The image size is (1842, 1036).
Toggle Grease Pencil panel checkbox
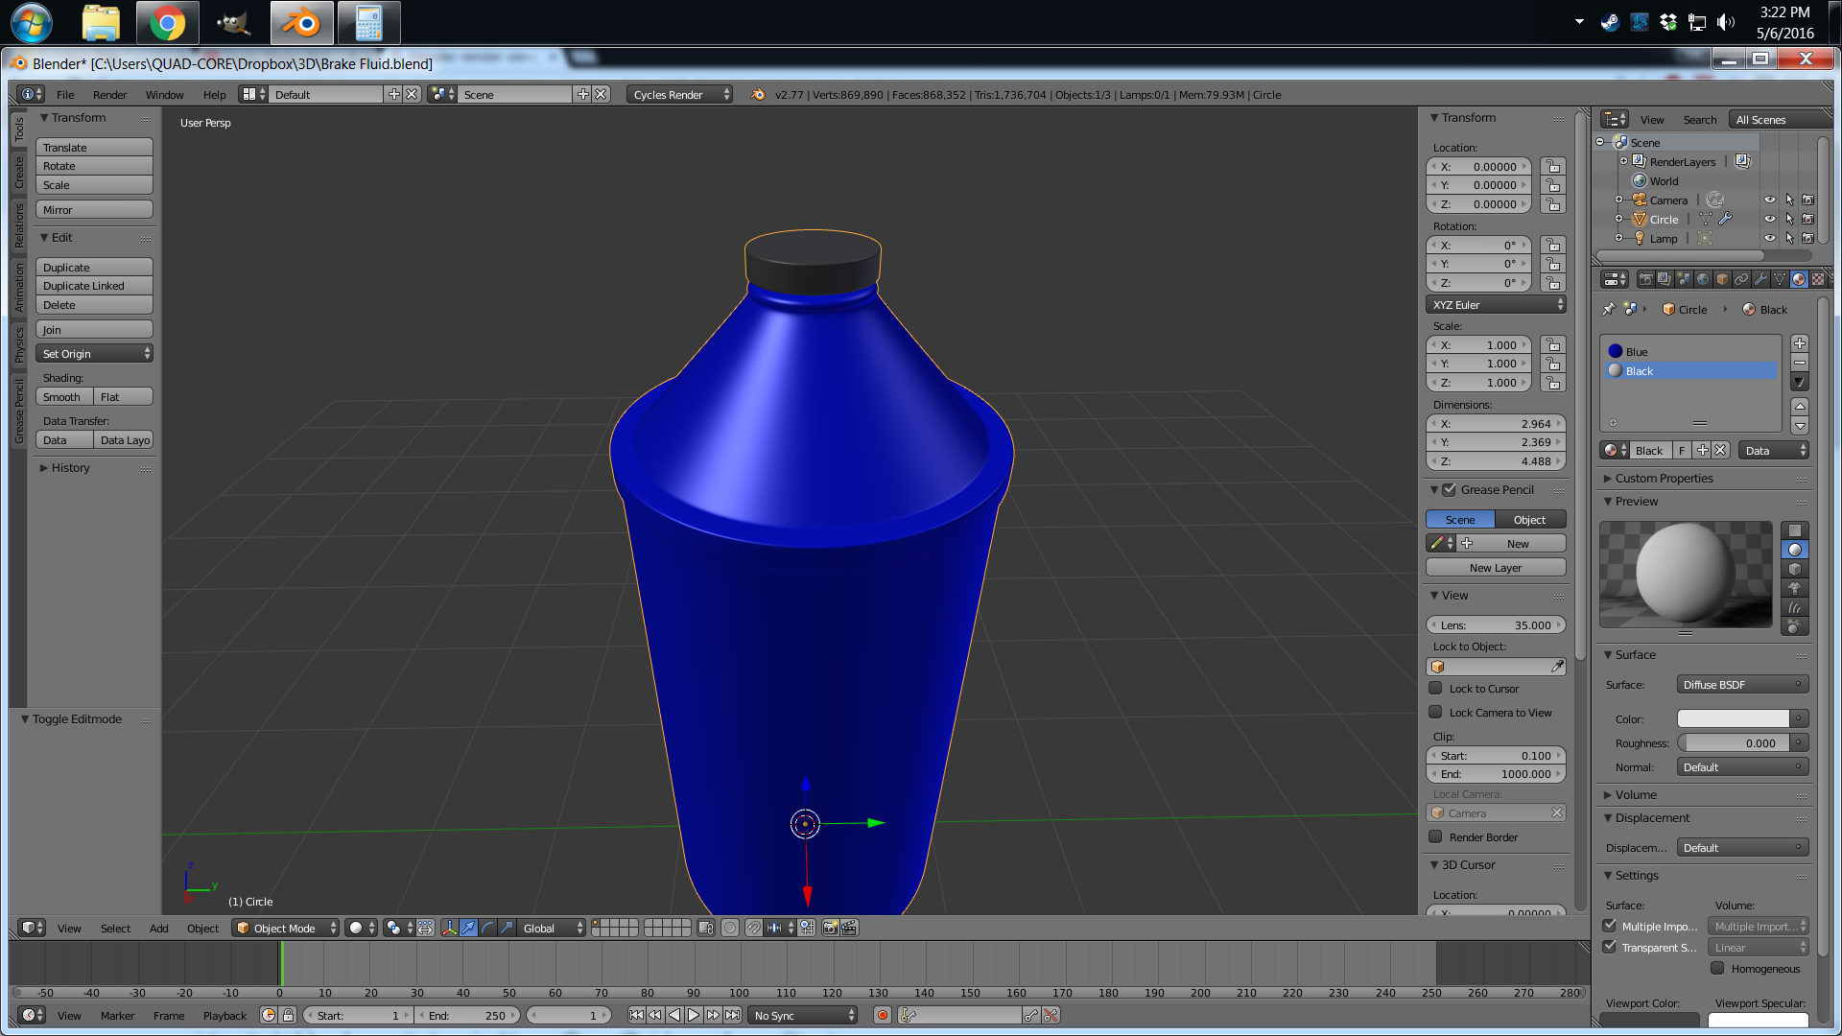coord(1450,489)
